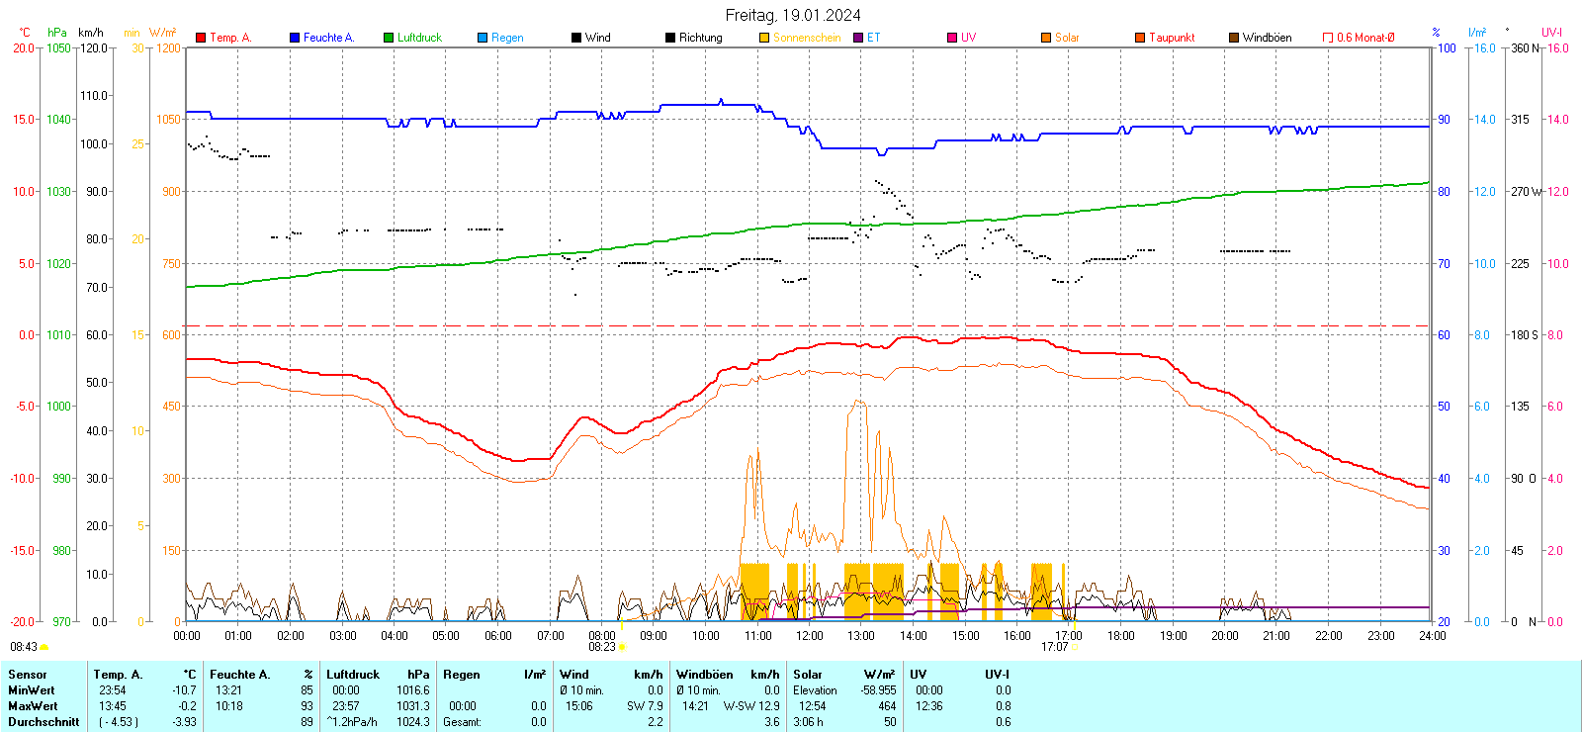
Task: Click the chart title Freitag, 19.01.2024
Action: tap(792, 15)
